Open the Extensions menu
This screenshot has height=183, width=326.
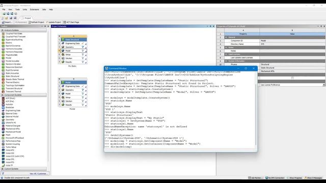(x=35, y=10)
